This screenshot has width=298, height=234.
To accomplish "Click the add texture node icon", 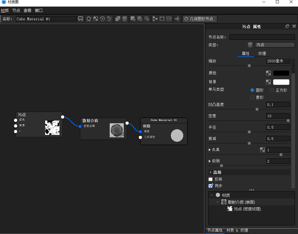I will click(x=140, y=19).
